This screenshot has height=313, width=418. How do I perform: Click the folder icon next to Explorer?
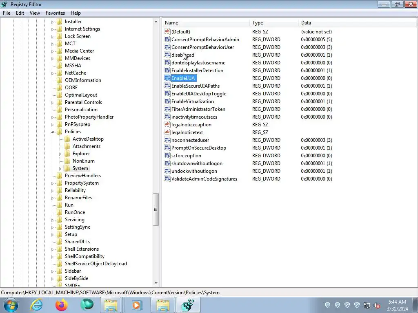(x=67, y=154)
